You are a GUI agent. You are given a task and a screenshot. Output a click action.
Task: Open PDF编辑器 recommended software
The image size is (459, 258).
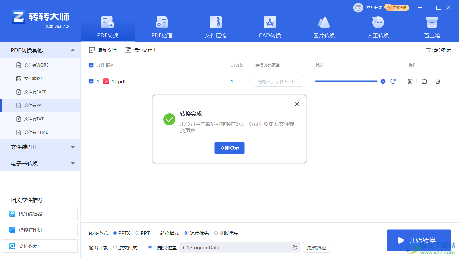(x=40, y=214)
